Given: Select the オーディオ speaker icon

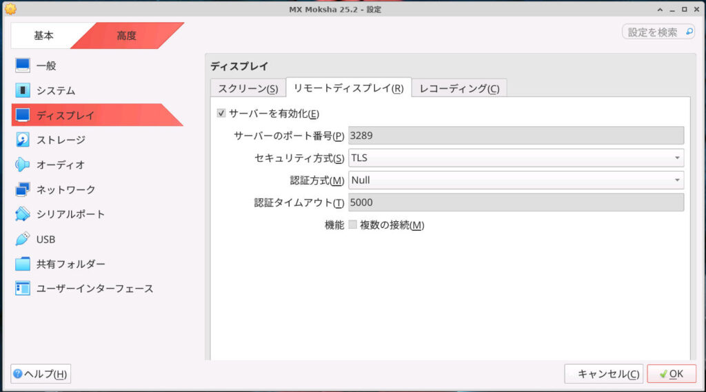Looking at the screenshot, I should 23,164.
